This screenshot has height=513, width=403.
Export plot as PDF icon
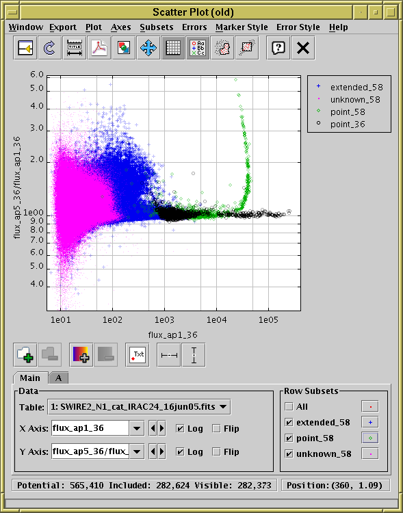point(99,49)
